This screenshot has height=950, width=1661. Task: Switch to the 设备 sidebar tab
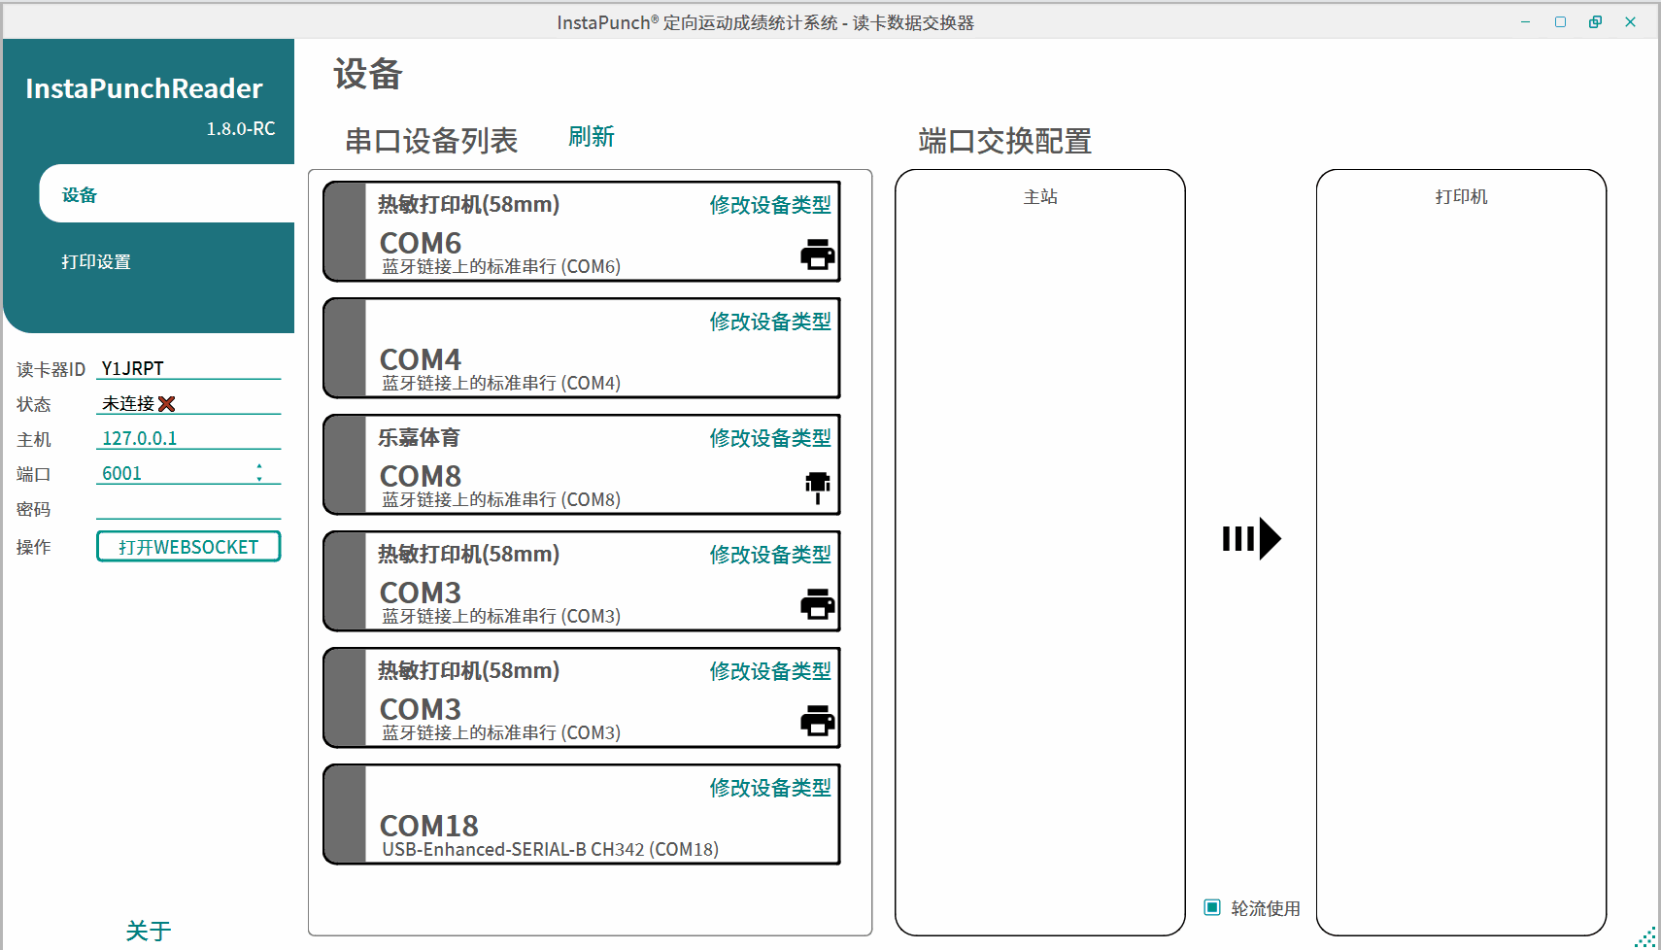coord(80,195)
